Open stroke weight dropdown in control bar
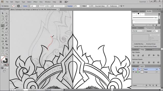The width and height of the screenshot is (163, 91). click(37, 6)
